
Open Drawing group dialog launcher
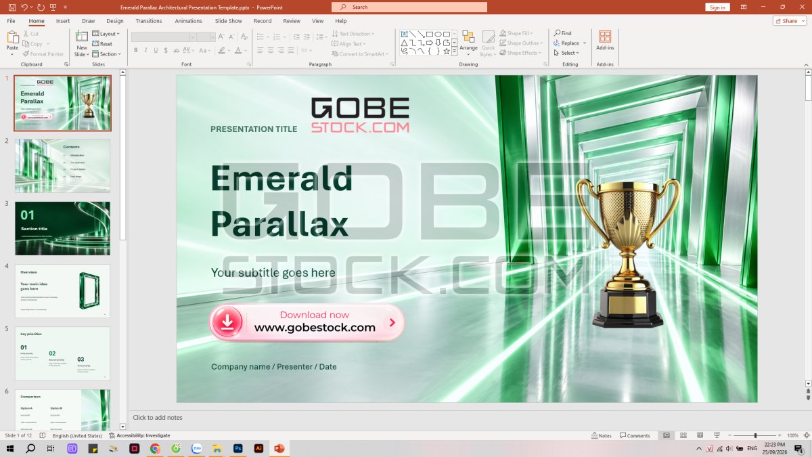click(x=545, y=64)
